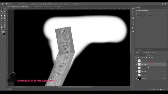Hide Layer 1 copy 4 via eye icon
The image size is (168, 94).
(x=136, y=68)
